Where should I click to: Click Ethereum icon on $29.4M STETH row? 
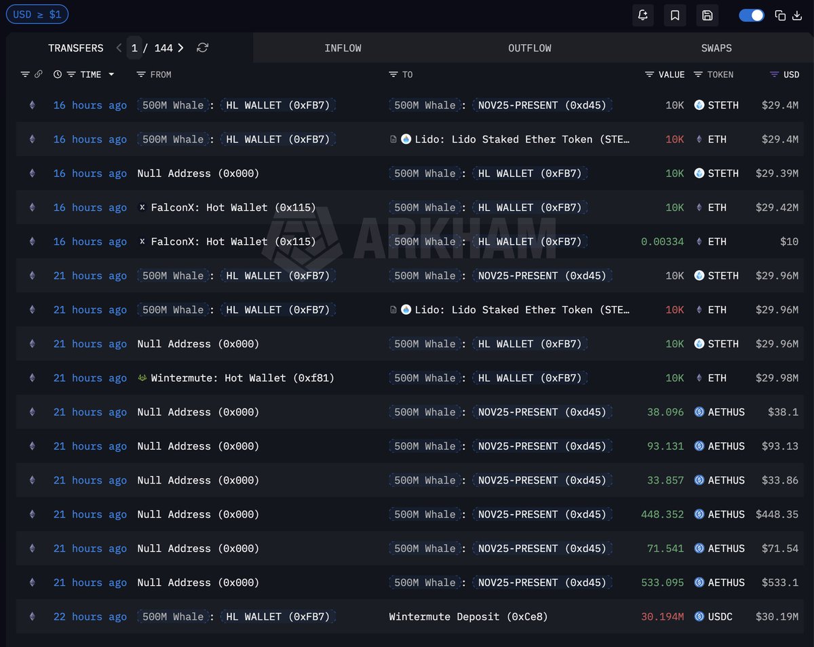coord(32,105)
